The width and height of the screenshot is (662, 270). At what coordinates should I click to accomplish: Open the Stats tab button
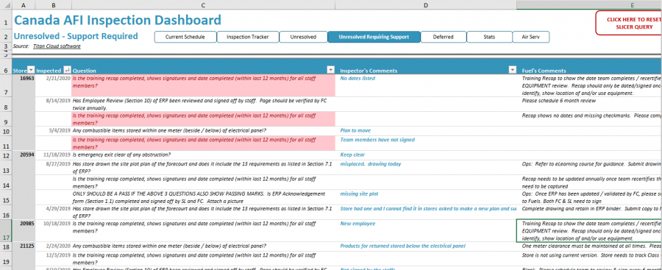coord(489,38)
